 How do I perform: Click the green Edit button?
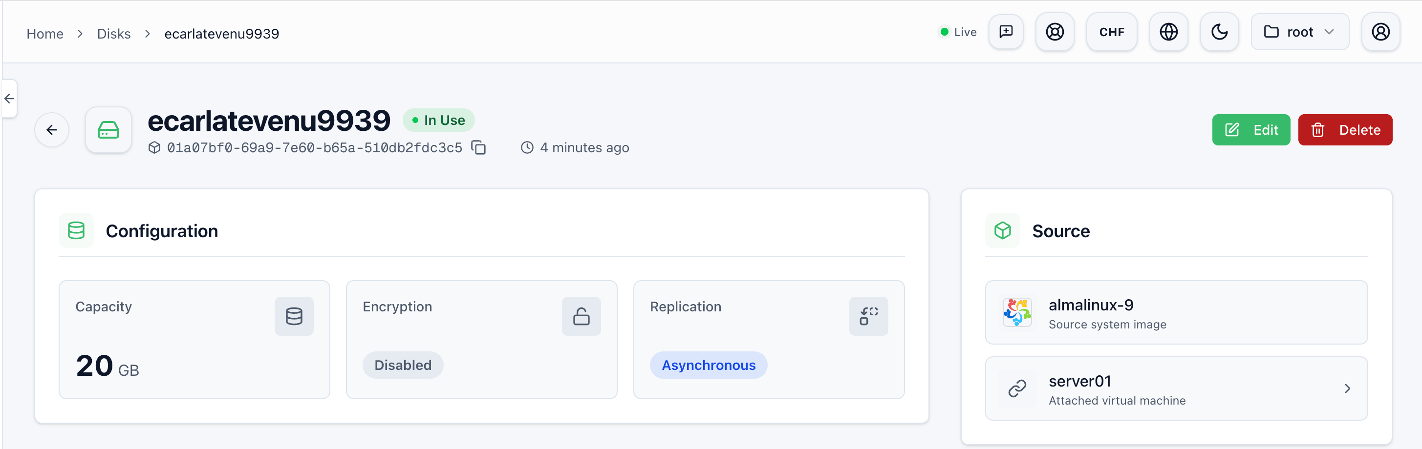click(1250, 130)
